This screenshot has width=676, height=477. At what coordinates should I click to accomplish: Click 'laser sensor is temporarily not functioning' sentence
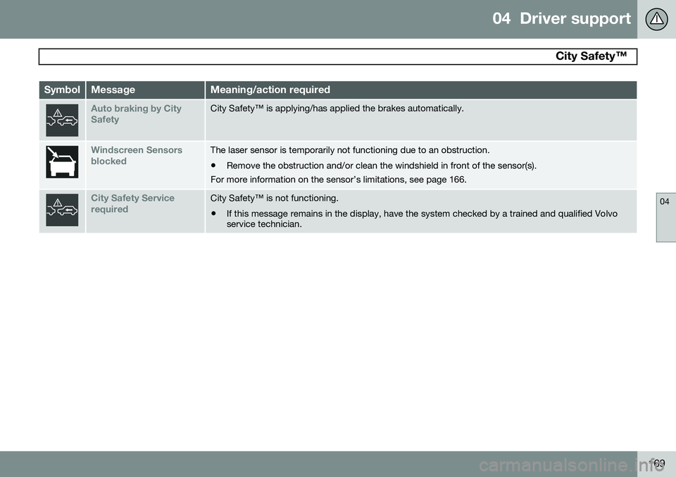(350, 150)
